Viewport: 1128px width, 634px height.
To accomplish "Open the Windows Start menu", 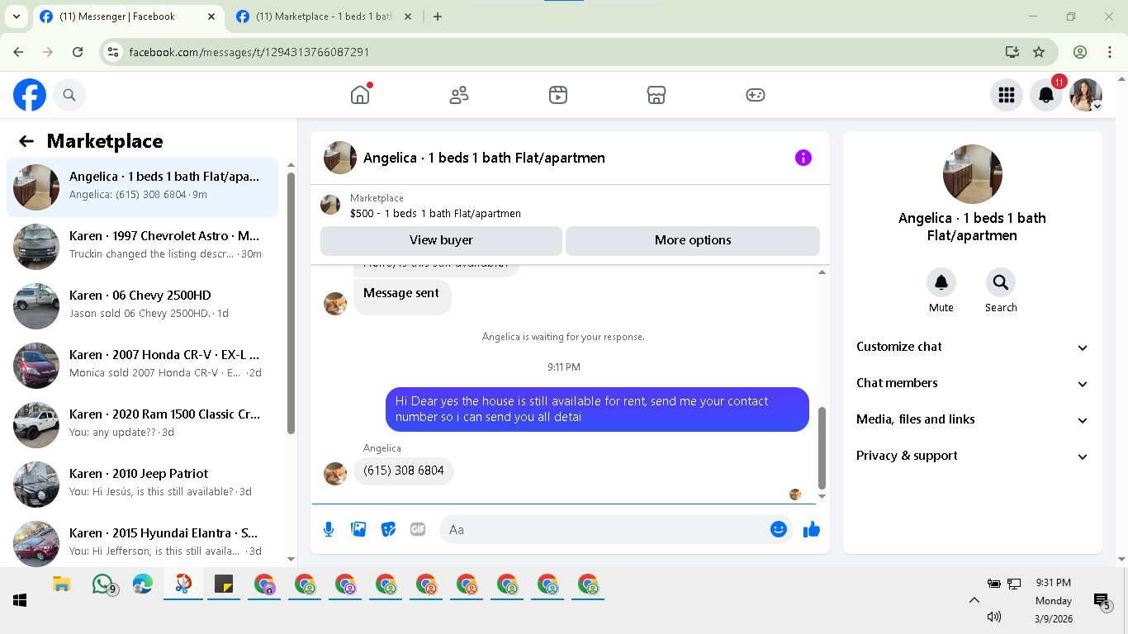I will tap(20, 600).
